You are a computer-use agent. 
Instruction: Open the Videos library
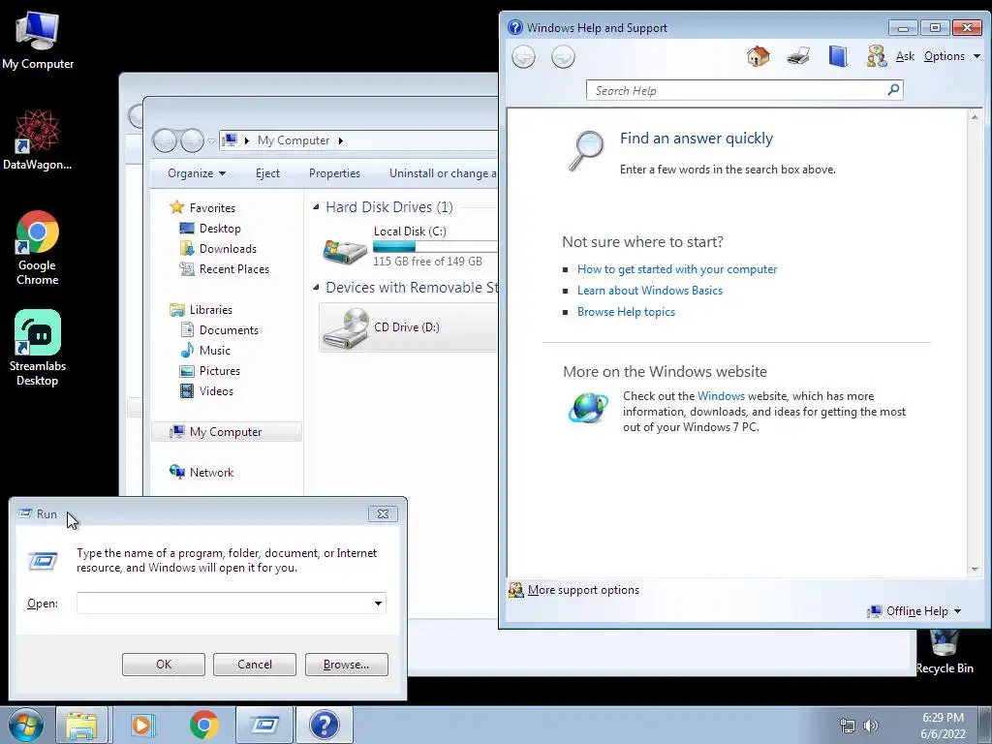[x=216, y=391]
